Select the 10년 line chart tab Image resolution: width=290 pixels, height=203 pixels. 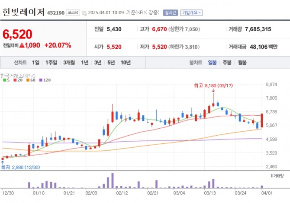point(126,63)
